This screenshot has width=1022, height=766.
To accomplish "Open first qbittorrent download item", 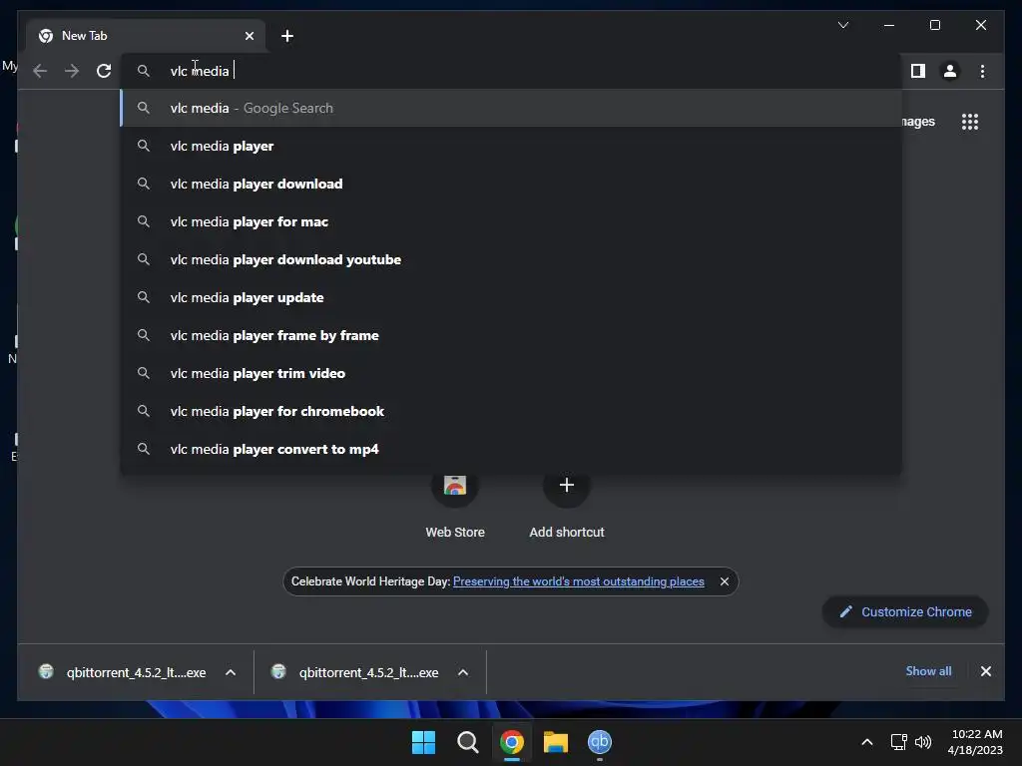I will (123, 672).
